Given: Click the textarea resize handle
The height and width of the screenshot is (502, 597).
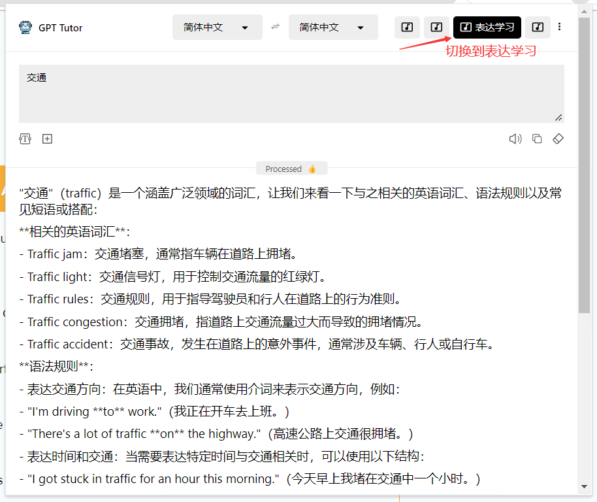Looking at the screenshot, I should tap(560, 118).
